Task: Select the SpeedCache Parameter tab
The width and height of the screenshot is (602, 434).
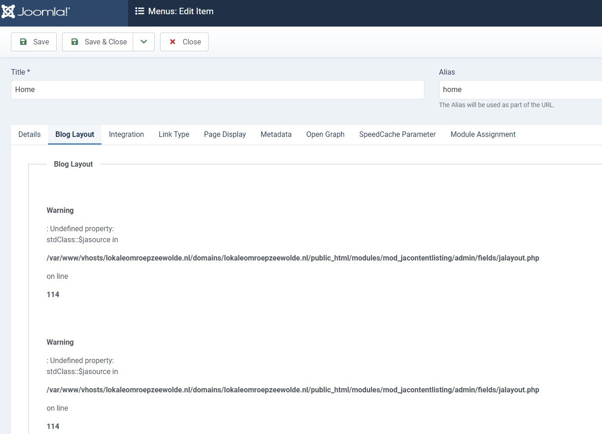Action: coord(397,134)
